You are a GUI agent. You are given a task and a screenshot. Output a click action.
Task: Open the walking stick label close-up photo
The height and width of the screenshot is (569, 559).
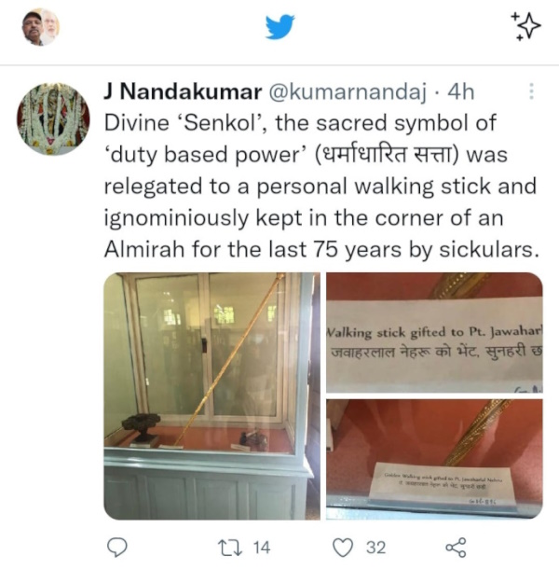434,332
